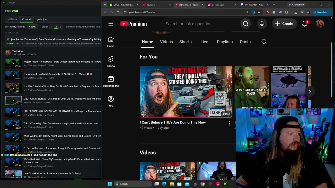Open the Posts channel tab
The width and height of the screenshot is (335, 188).
click(x=245, y=42)
